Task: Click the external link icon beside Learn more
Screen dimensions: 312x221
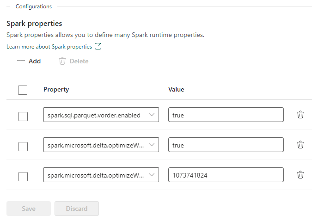Action: [x=98, y=47]
